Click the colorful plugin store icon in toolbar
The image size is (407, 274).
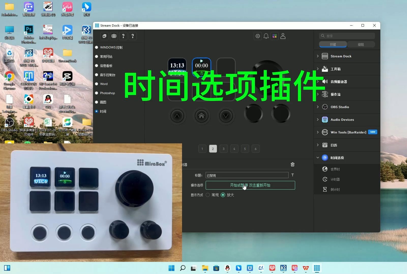click(x=274, y=36)
